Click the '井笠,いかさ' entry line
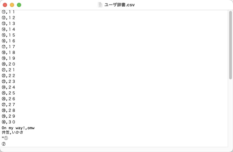233x152 pixels. tap(12, 132)
